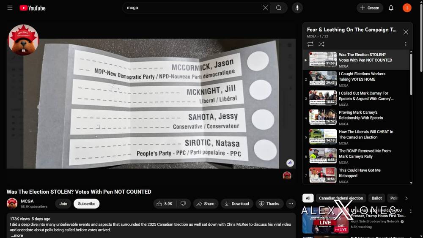Toggle playlist shuffle

pyautogui.click(x=321, y=44)
